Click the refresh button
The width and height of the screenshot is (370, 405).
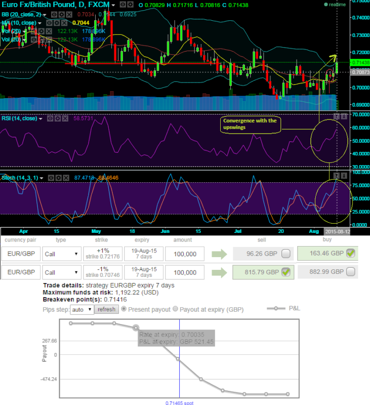click(x=106, y=309)
